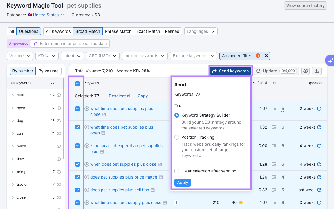334x209 pixels.
Task: Expand the 'dog' keyword group in sidebar
Action: point(13,120)
